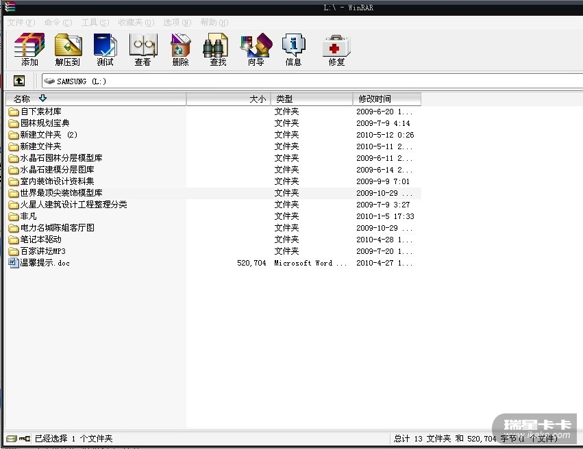Open the Wizard (向导) toolbar icon
This screenshot has width=583, height=449.
(256, 49)
